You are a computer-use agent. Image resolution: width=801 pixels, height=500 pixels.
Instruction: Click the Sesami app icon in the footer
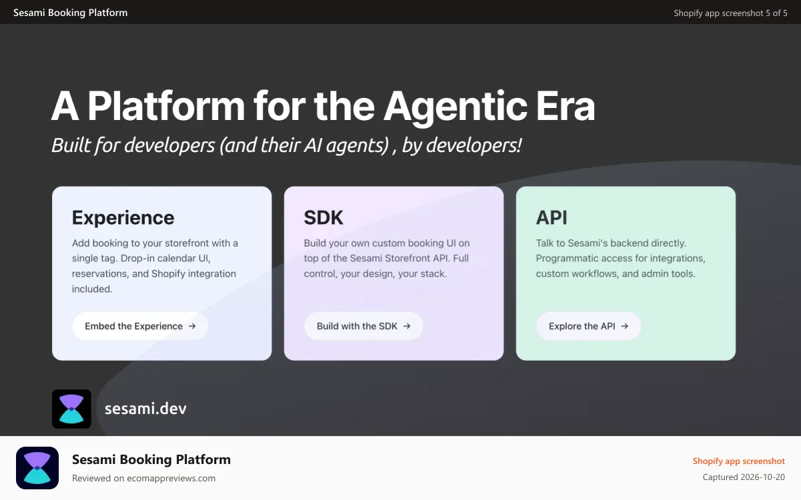click(x=37, y=468)
